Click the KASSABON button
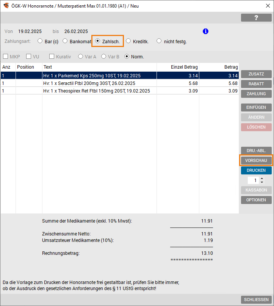Viewport: 274px width, 306px height. (256, 190)
